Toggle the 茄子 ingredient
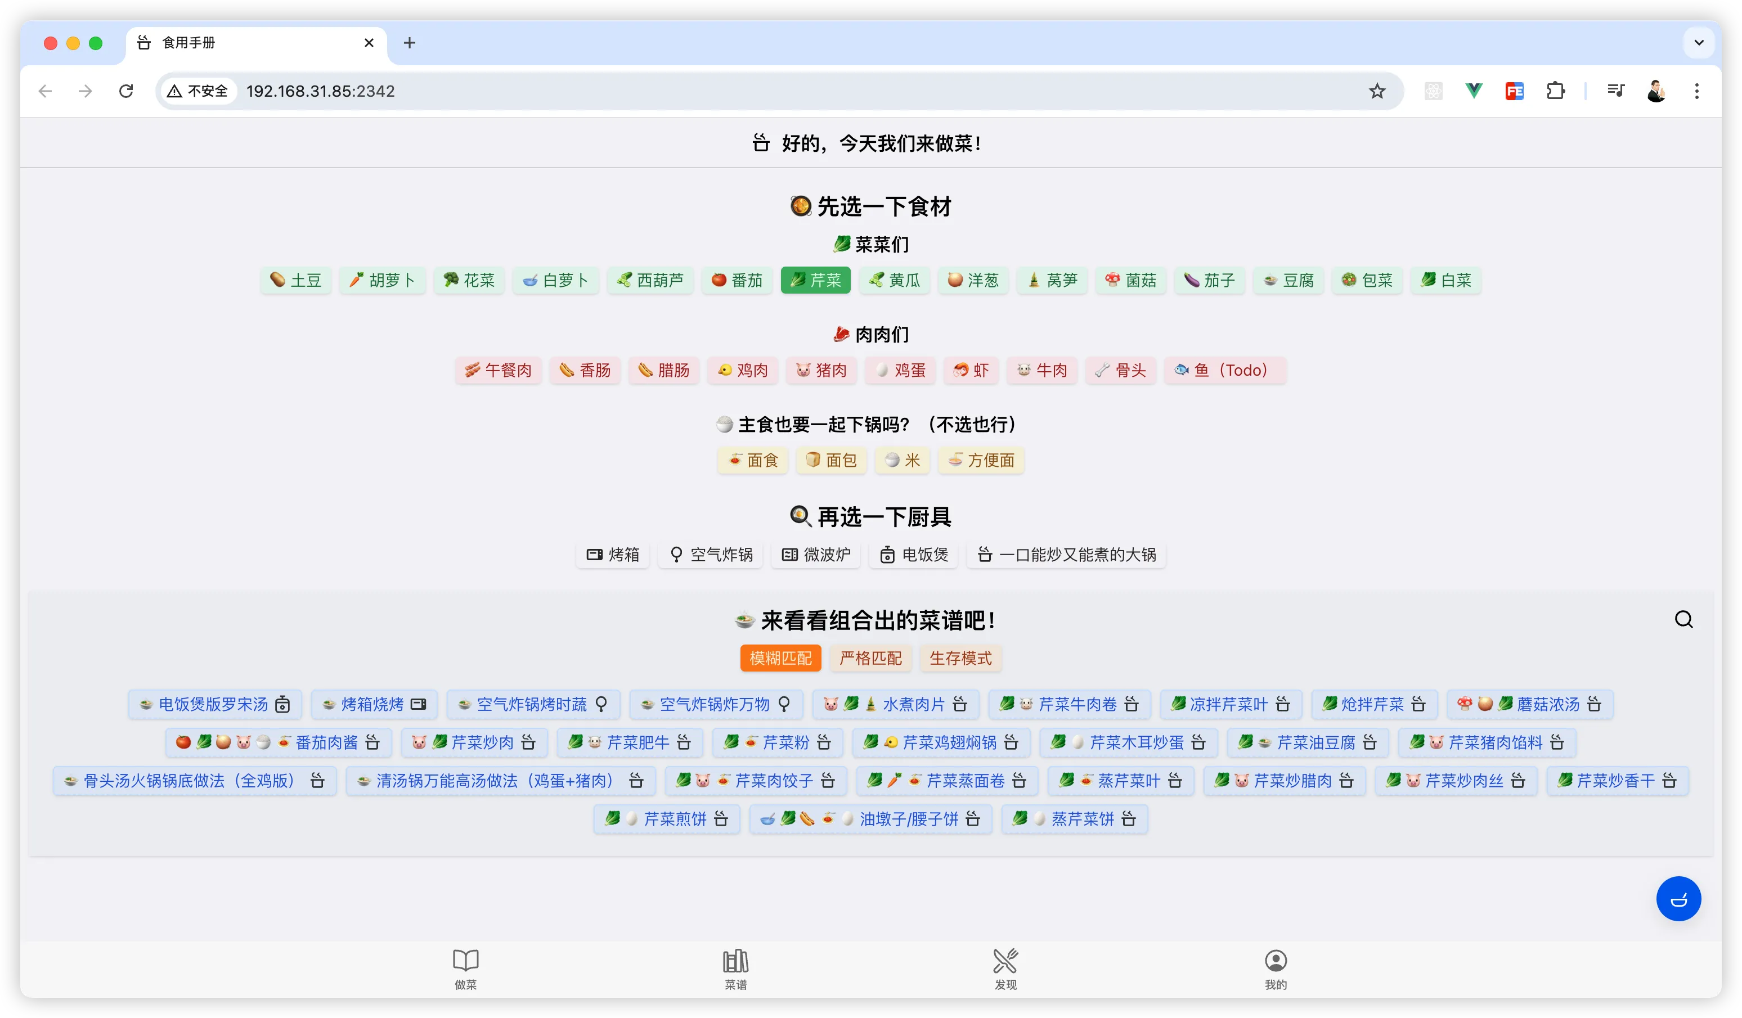Viewport: 1742px width, 1018px height. coord(1210,280)
